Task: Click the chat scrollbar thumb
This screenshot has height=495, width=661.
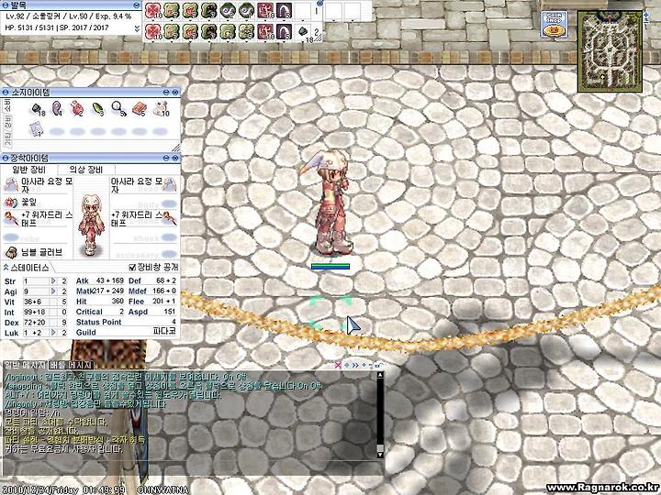Action: point(380,448)
